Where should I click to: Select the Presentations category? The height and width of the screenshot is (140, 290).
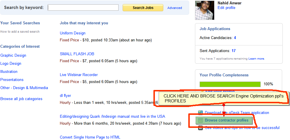tap(12, 80)
